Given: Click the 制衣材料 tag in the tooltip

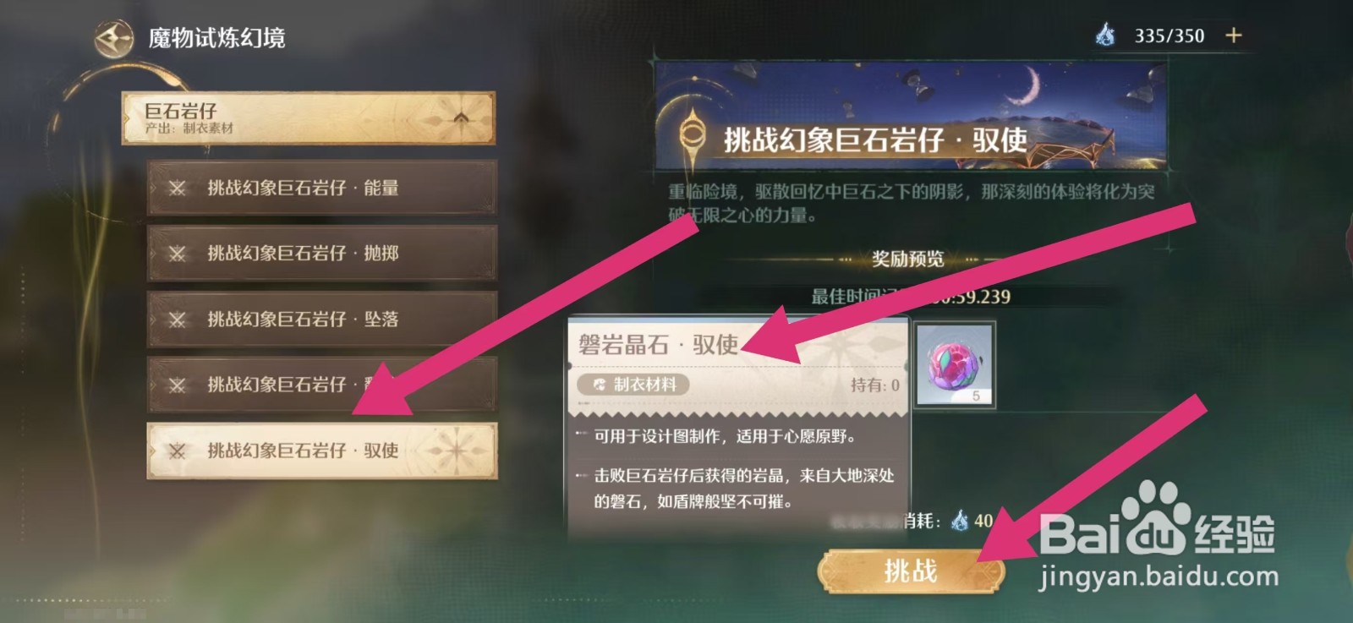Looking at the screenshot, I should coord(633,385).
